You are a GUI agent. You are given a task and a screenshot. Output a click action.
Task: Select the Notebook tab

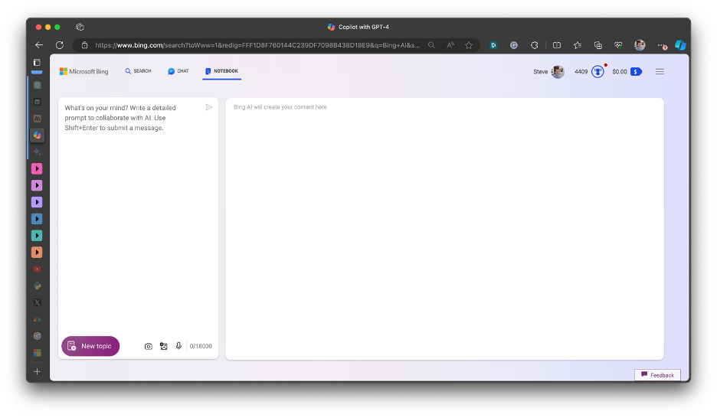tap(222, 70)
